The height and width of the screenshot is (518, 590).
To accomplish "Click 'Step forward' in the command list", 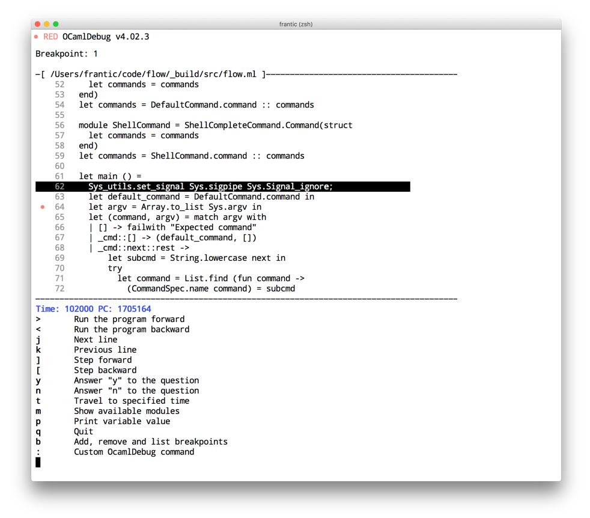I will (x=103, y=360).
